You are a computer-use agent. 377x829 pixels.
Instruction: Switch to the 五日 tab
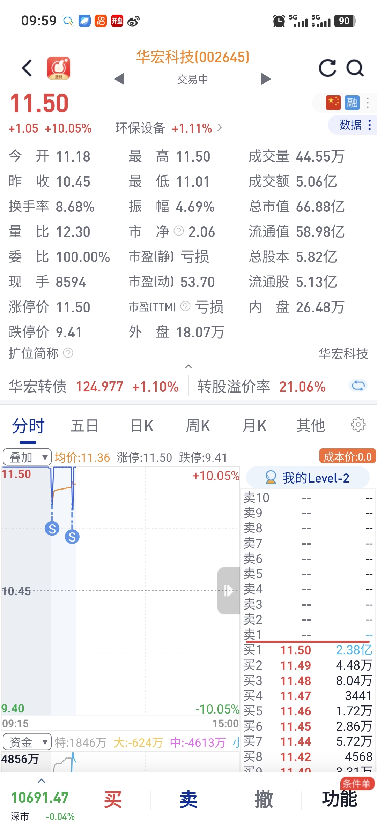(x=84, y=426)
